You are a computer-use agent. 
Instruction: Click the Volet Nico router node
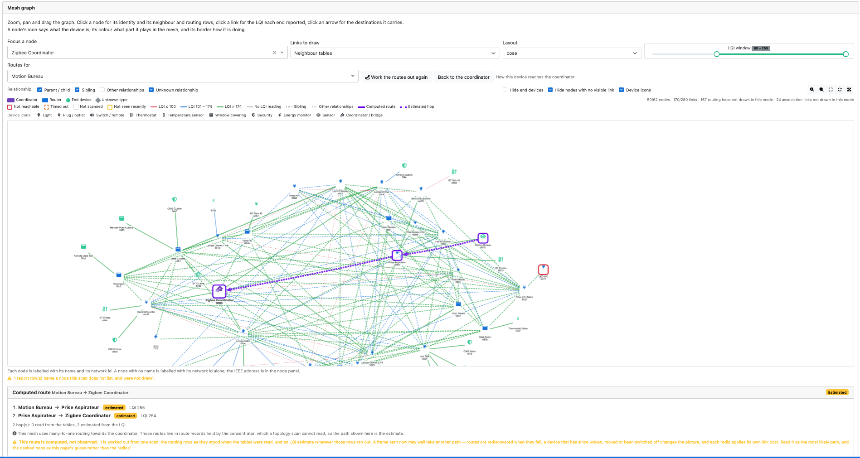pos(119,275)
